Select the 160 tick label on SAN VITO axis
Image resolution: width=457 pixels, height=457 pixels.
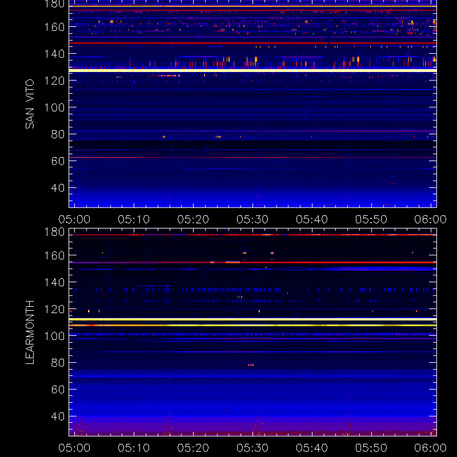pos(54,27)
